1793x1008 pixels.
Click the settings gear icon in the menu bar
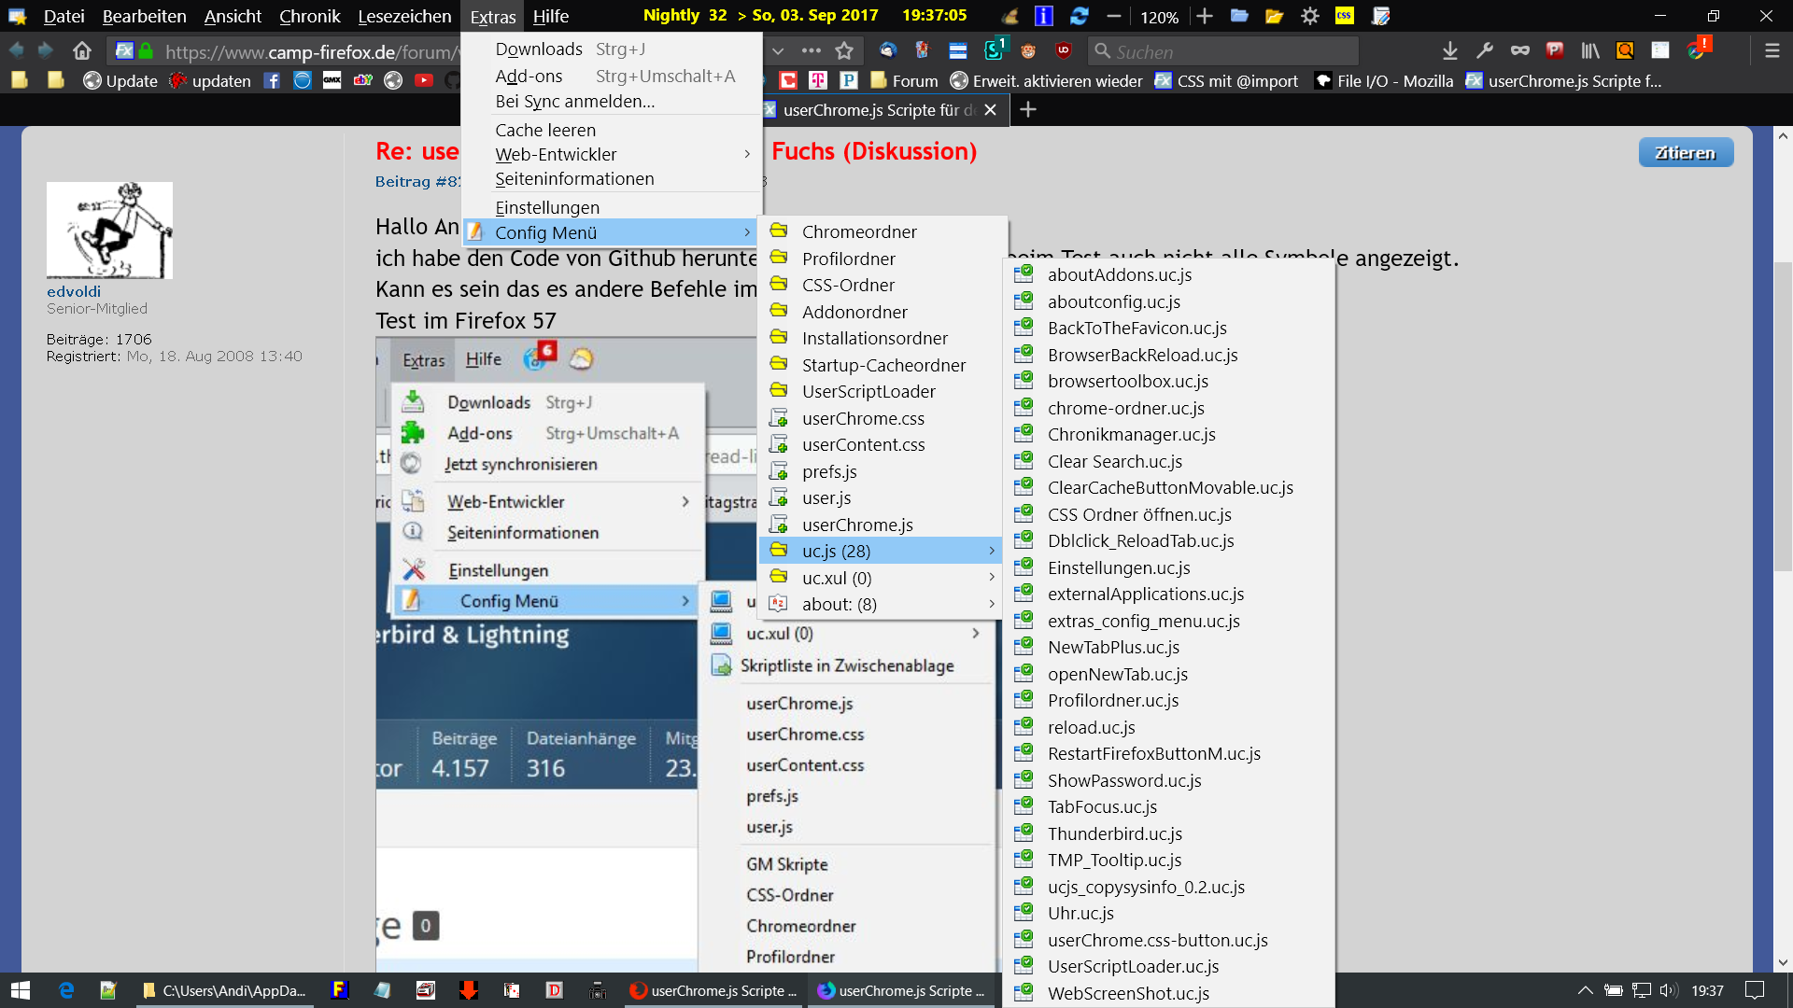click(x=1310, y=16)
